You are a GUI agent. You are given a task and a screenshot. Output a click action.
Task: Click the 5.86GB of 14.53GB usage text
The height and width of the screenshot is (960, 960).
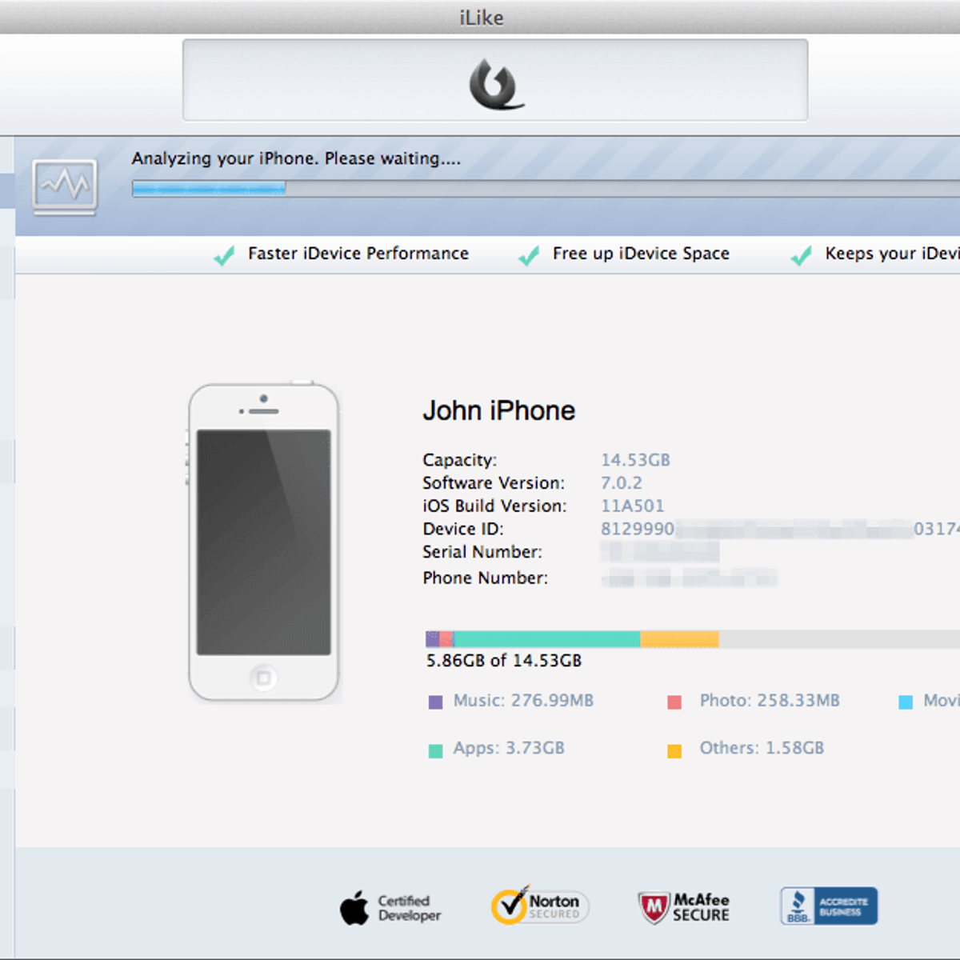[x=504, y=661]
